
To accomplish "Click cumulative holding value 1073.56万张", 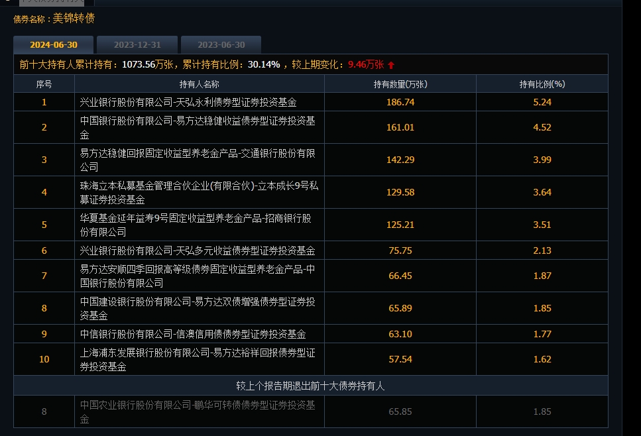I will click(x=148, y=64).
